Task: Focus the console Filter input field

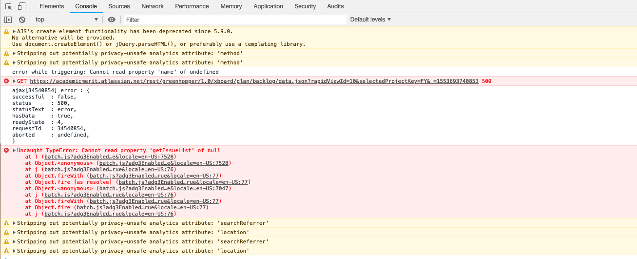Action: (x=234, y=20)
